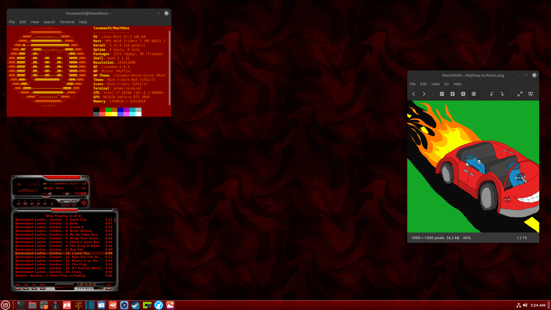Zoom in the image in viewer
This screenshot has height=310, width=551.
pos(453,94)
